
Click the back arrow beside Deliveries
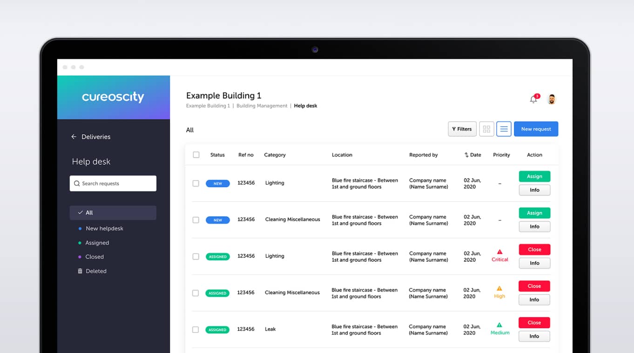pyautogui.click(x=74, y=137)
